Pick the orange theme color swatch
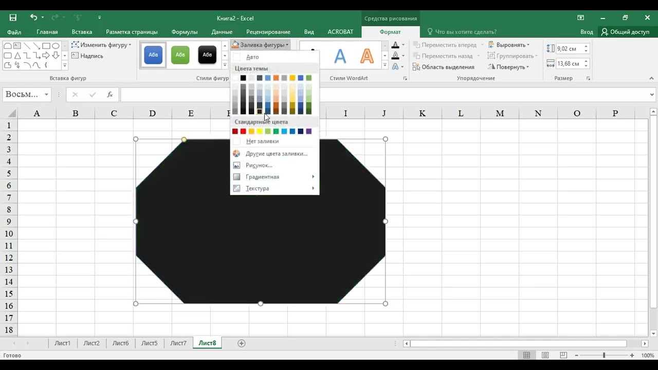The image size is (658, 370). (276, 78)
